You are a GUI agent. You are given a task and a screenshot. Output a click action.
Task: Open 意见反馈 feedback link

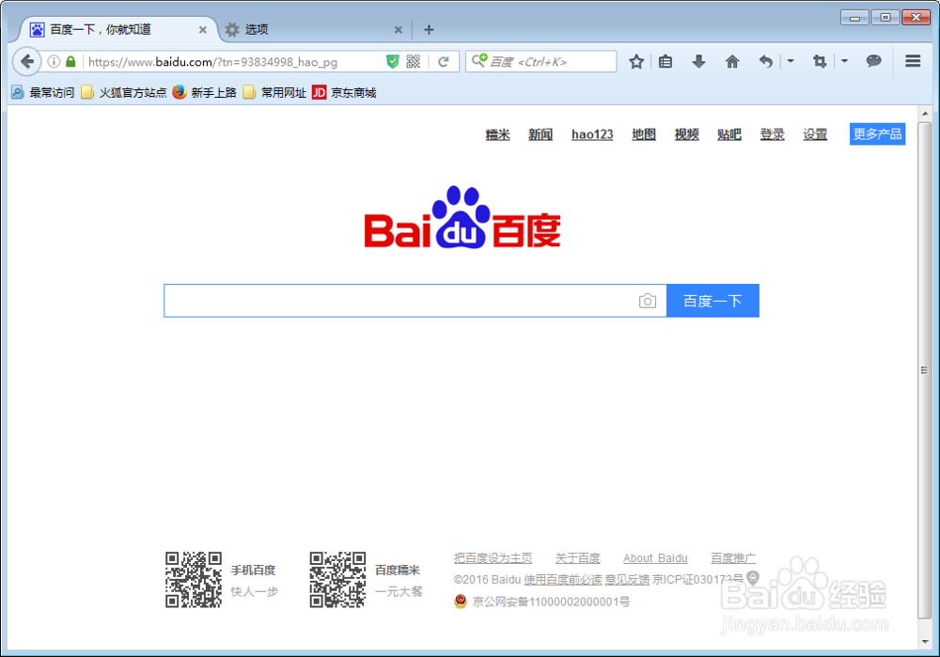coord(627,580)
